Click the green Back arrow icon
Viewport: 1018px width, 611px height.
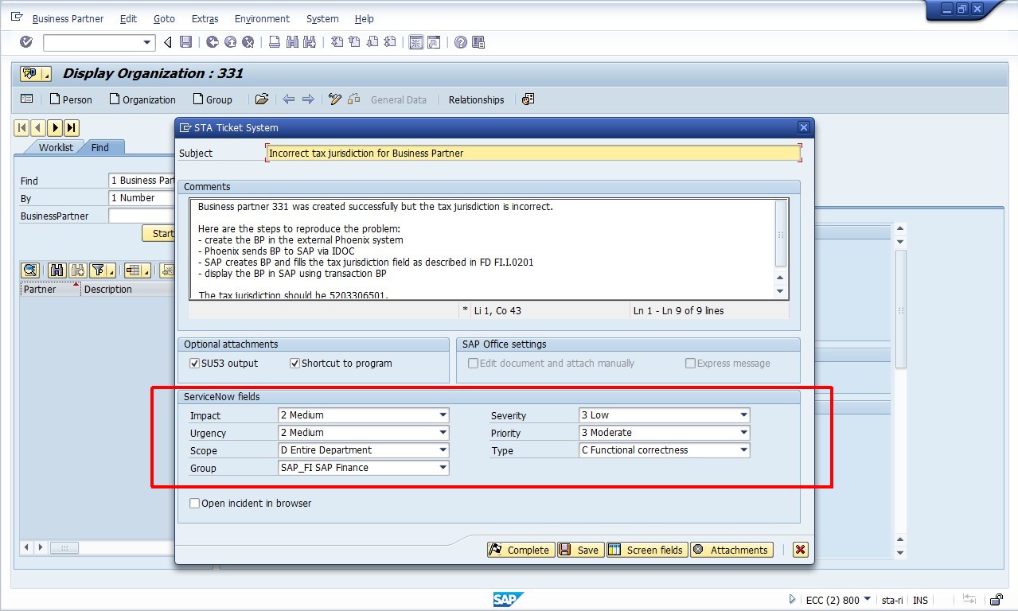[212, 42]
